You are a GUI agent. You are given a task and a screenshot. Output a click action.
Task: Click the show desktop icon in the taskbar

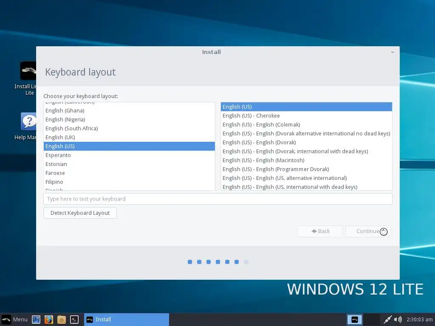pos(36,320)
